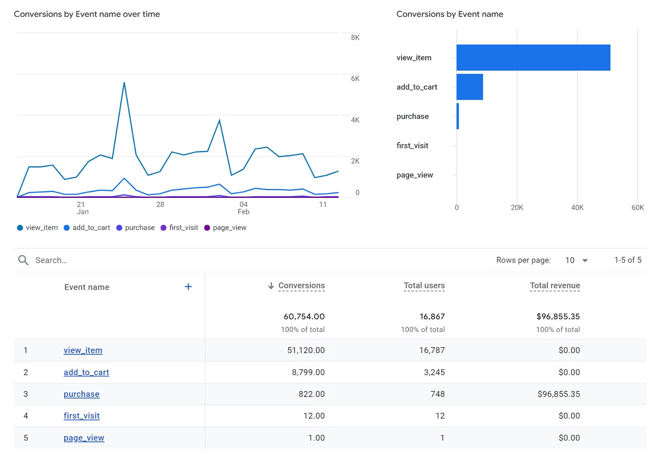Viewport: 663px width, 461px height.
Task: Toggle first_visit legend entry
Action: [179, 228]
